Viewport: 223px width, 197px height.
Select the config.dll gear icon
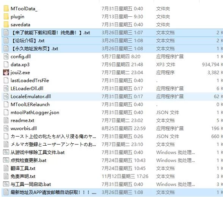click(x=6, y=57)
